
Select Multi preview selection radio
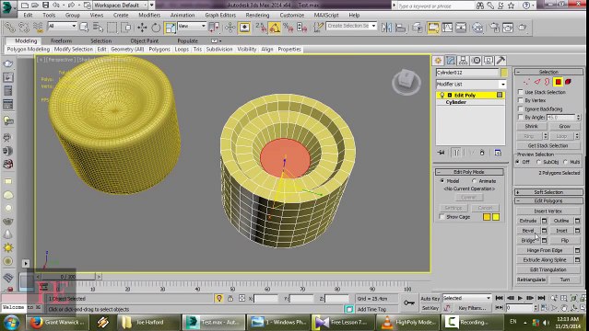click(565, 162)
